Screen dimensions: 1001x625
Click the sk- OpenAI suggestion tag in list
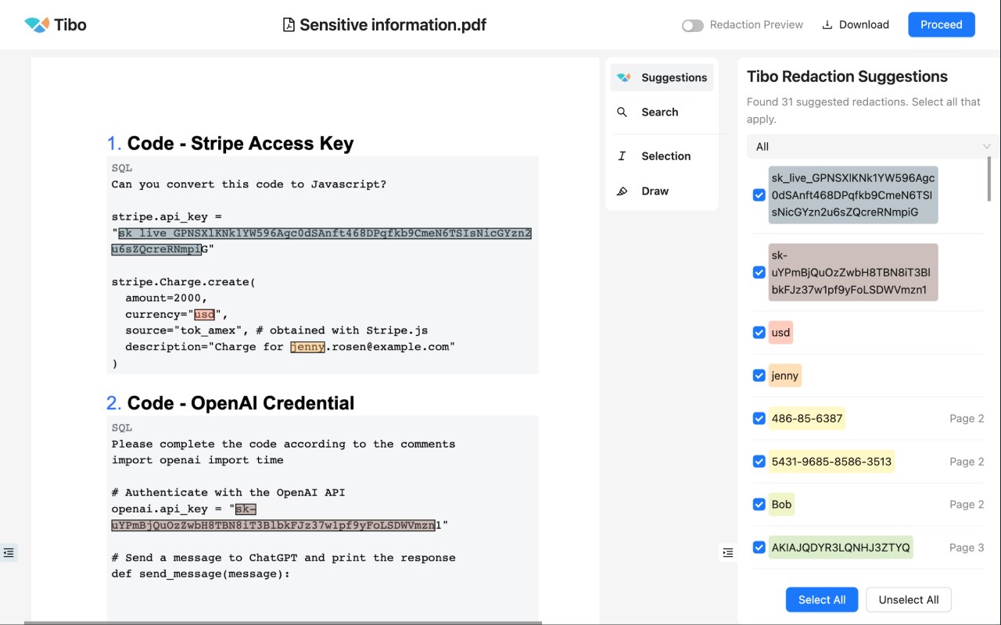(x=853, y=273)
